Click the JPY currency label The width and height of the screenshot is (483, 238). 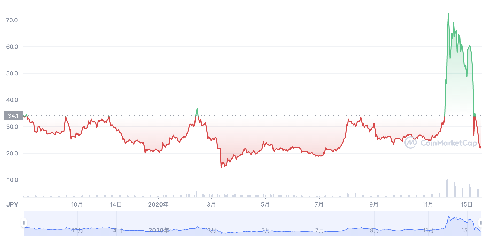pos(12,204)
